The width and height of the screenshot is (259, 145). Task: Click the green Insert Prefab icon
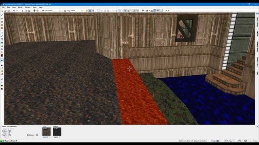click(x=34, y=11)
